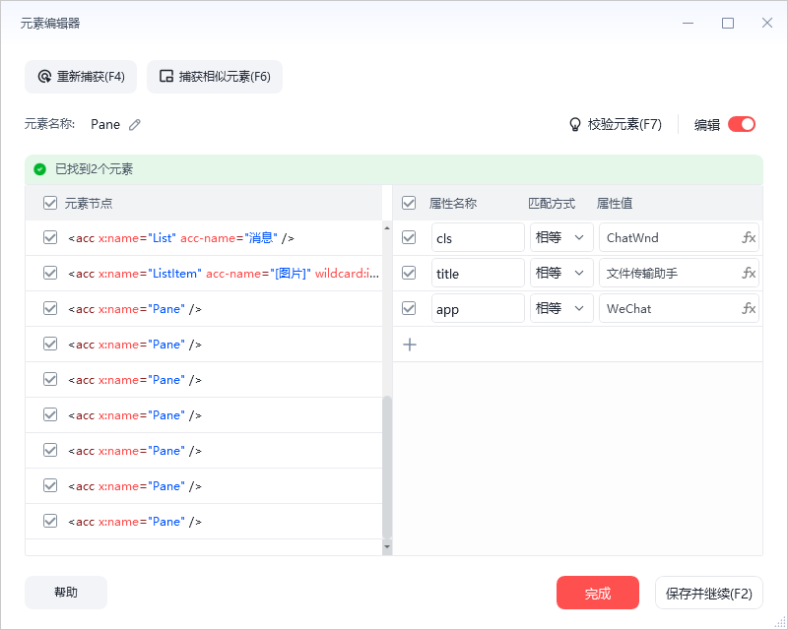Click 保存并继续(F2) button
The width and height of the screenshot is (788, 630).
pos(708,593)
